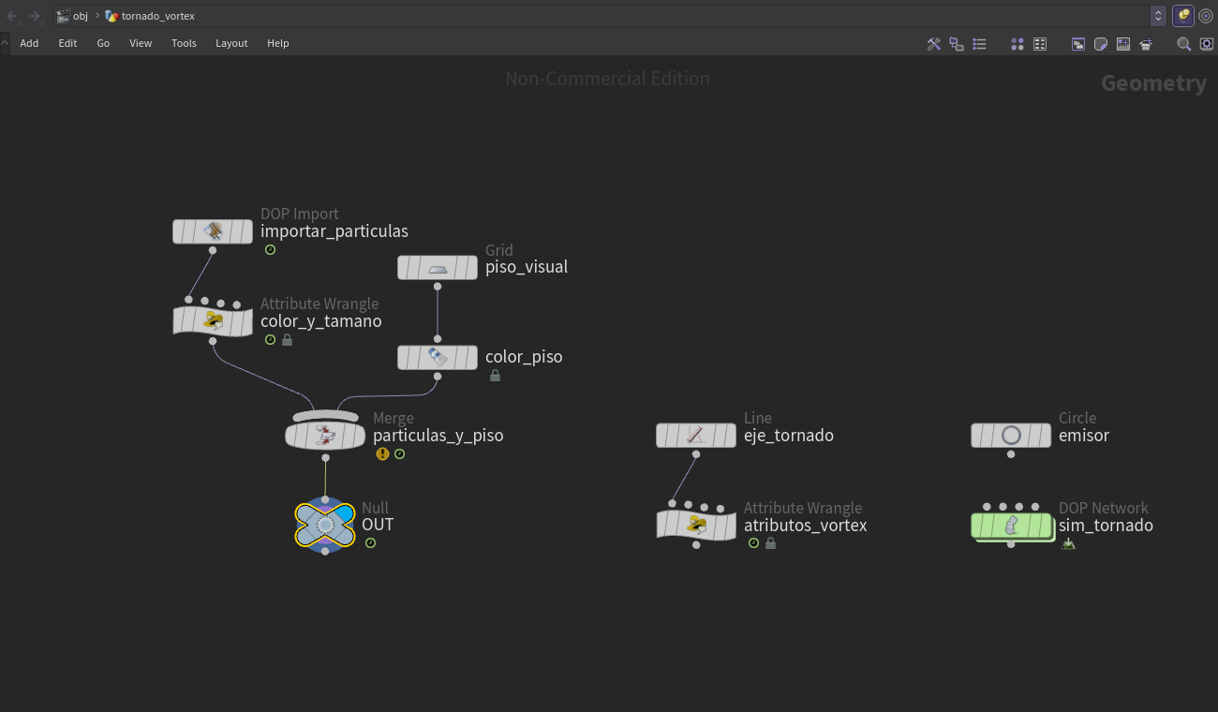Add a background image icon
1218x712 pixels.
point(1123,44)
